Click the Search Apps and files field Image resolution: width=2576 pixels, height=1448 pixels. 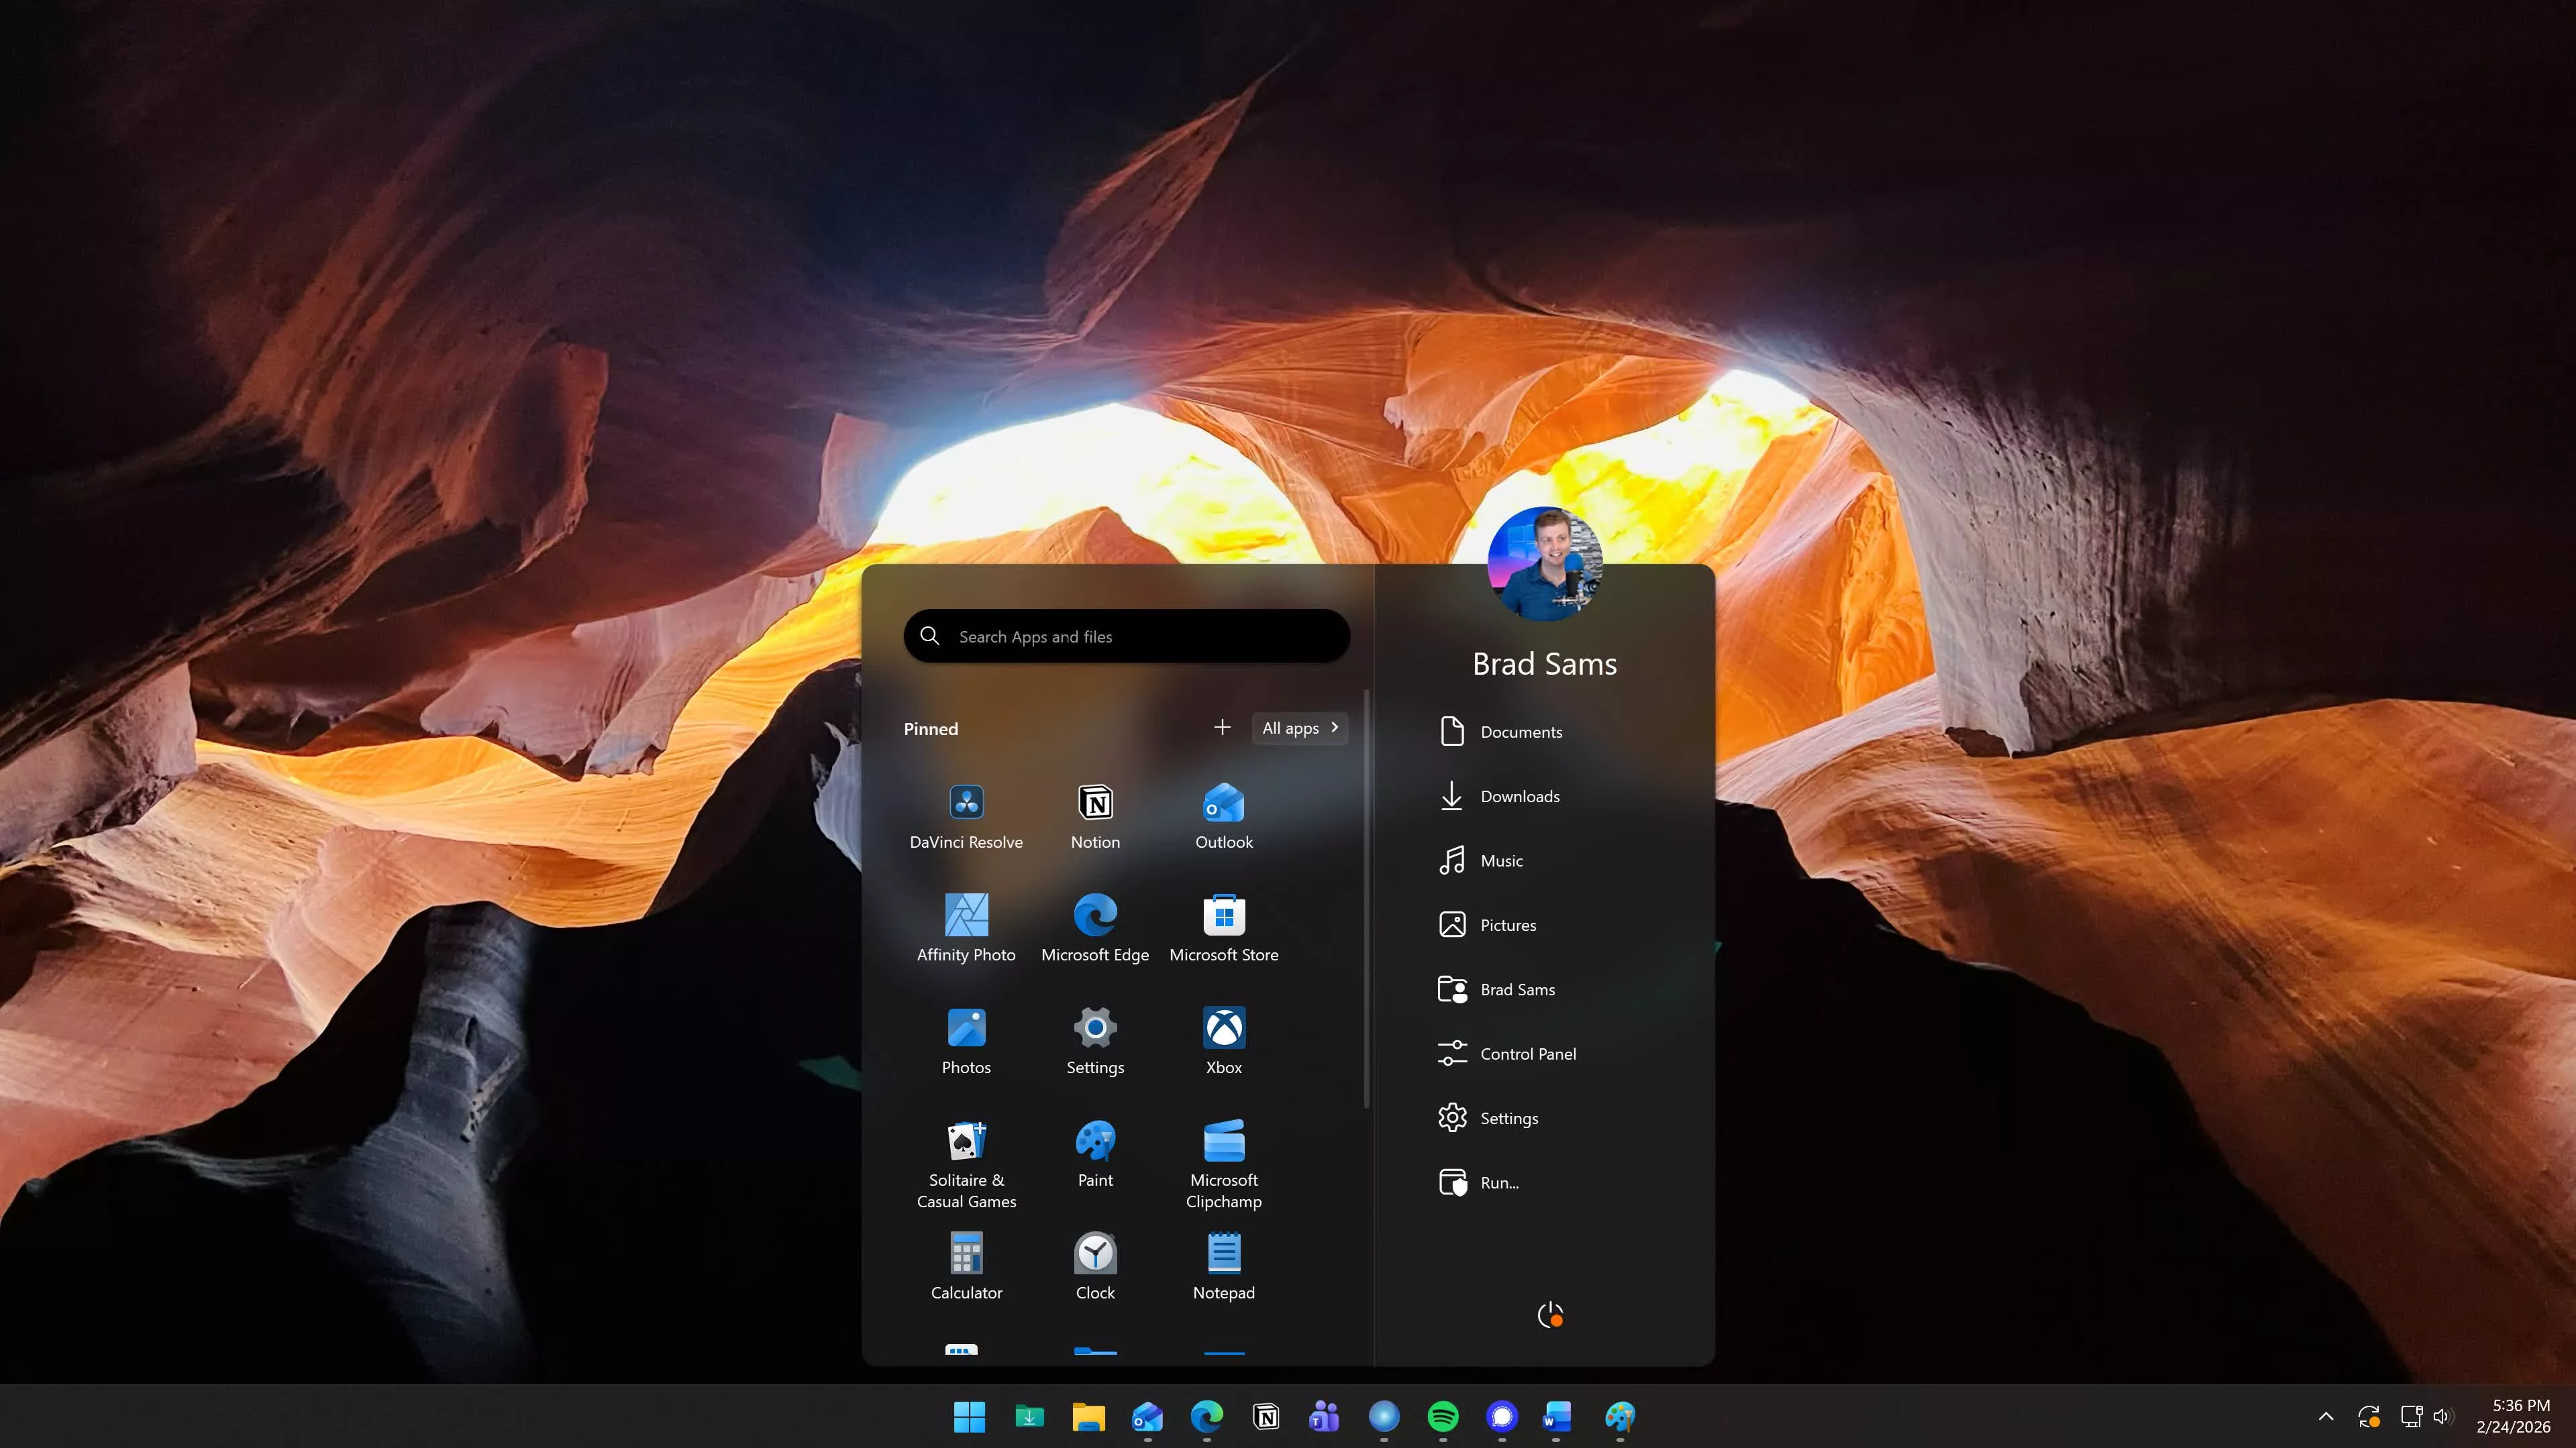coord(1126,636)
